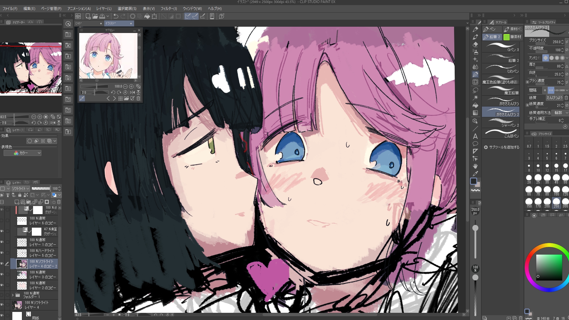
Task: Flip Sub View image horizontally
Action: 132,92
